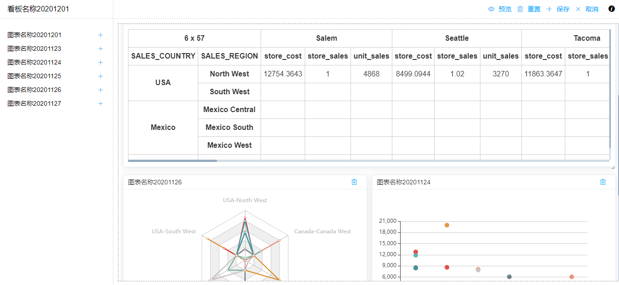Screen dimensions: 619x285
Task: Click the USA row header cell
Action: coord(163,83)
